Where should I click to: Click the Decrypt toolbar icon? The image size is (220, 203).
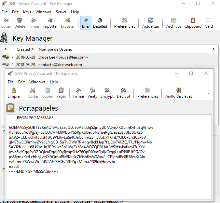coord(123,92)
